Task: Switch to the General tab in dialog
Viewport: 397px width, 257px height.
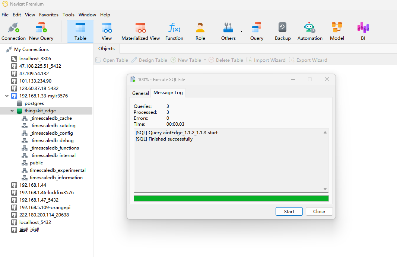Action: (140, 93)
